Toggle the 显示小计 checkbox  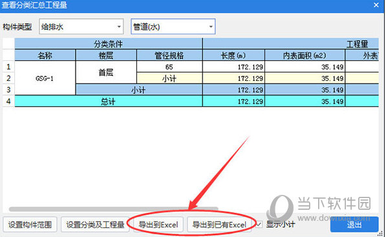(259, 225)
